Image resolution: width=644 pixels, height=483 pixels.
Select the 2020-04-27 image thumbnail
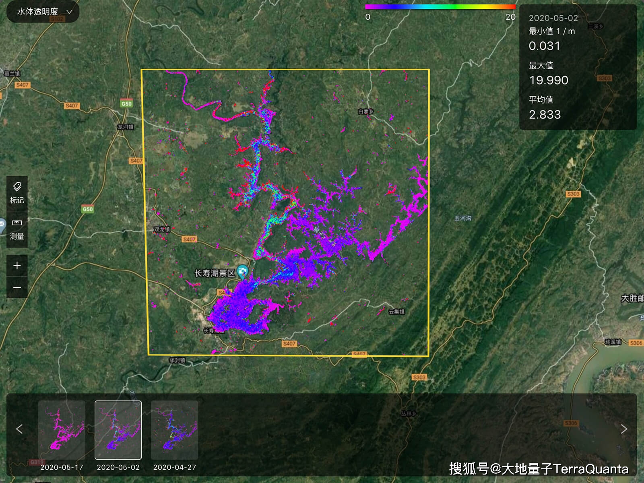coord(174,429)
